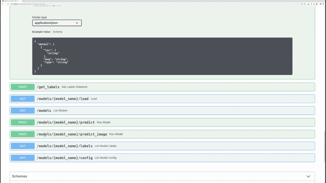Expand the POST /models/{model_name}/predict_image endpoint

point(162,134)
